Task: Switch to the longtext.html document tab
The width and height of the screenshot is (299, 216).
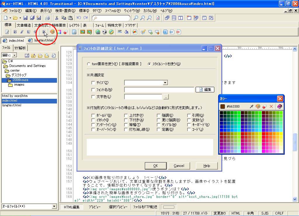Action: click(41, 40)
